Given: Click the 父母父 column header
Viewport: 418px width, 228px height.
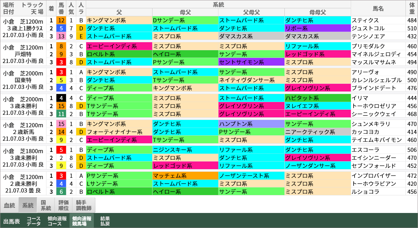Looking at the screenshot, I should click(251, 12).
